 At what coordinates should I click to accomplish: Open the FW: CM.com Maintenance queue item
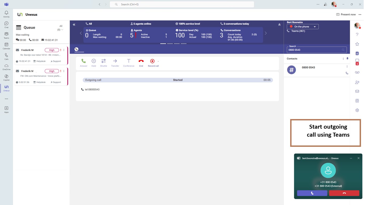[x=41, y=76]
